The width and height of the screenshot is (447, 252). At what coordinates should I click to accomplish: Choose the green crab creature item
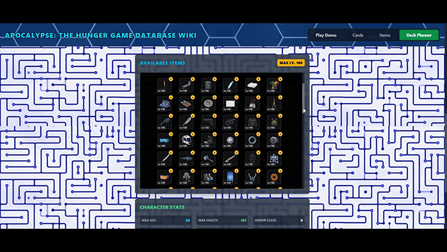(274, 122)
